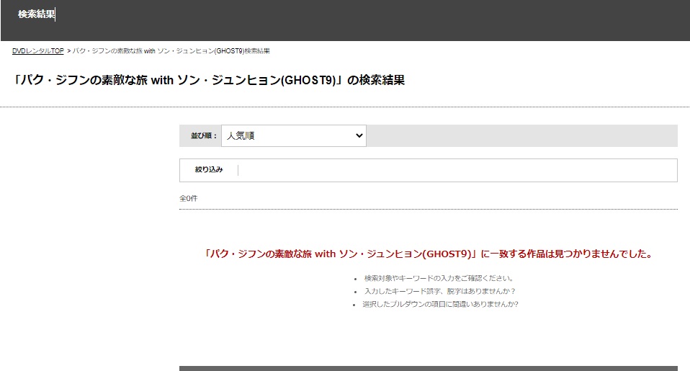Open the 並び順 sort dropdown showing 人気順
690x371 pixels.
click(x=294, y=135)
